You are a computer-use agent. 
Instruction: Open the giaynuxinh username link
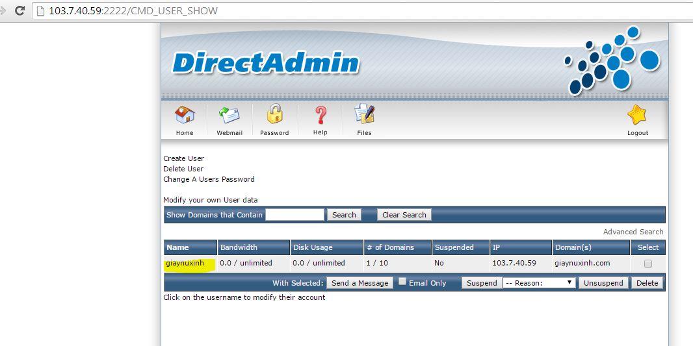185,263
